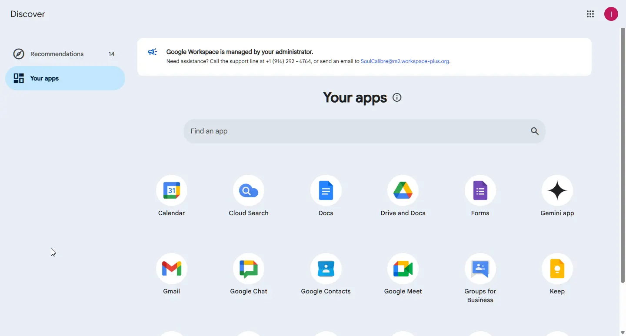Launch the Forms app

(480, 190)
